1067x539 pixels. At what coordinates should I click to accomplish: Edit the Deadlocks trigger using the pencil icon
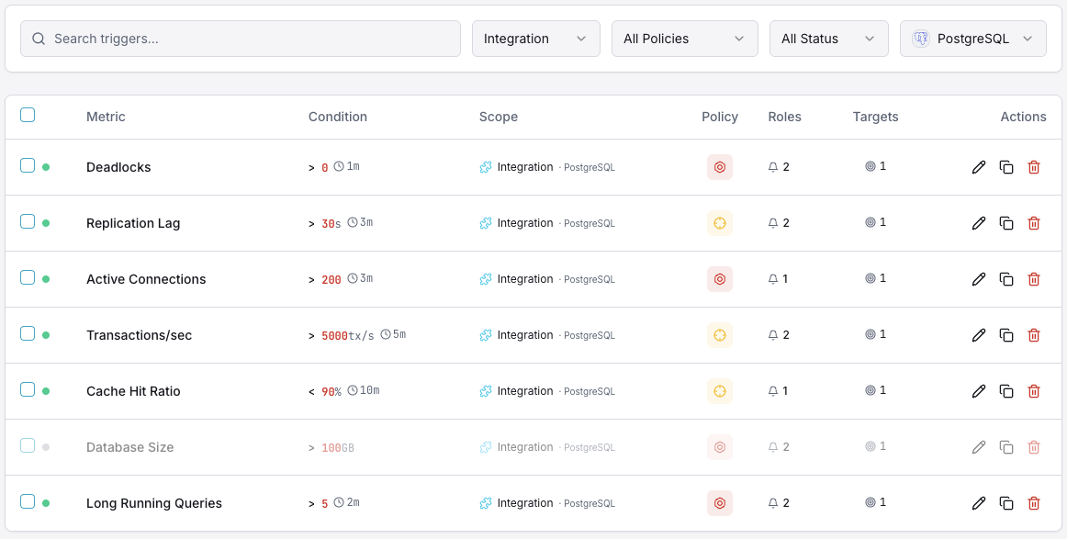[979, 167]
